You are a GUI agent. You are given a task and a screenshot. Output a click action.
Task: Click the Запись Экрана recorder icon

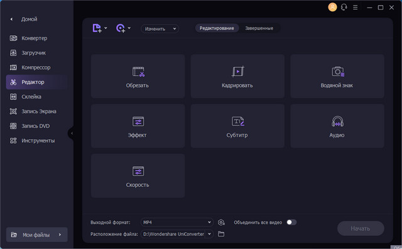13,111
